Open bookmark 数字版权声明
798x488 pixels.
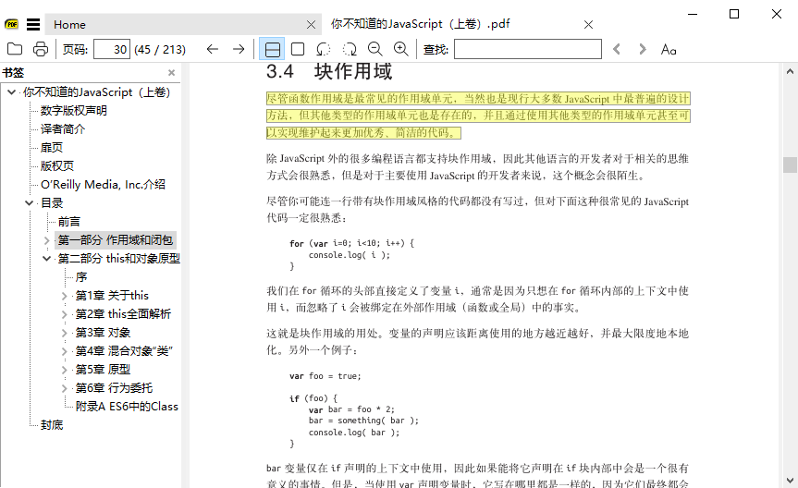coord(73,111)
